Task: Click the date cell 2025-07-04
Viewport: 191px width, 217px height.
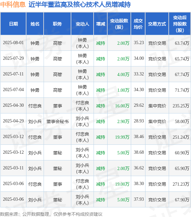Action: click(x=13, y=89)
